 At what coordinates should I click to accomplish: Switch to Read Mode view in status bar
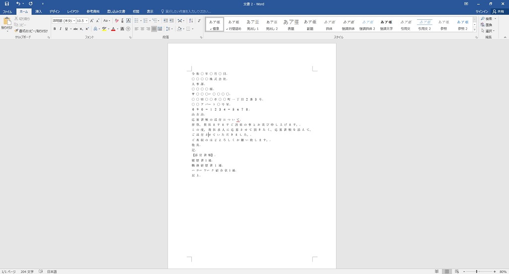436,272
